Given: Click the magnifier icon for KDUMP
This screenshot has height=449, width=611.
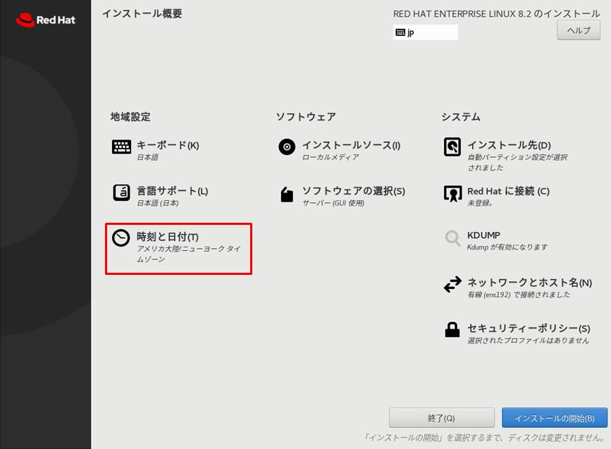Looking at the screenshot, I should [452, 238].
